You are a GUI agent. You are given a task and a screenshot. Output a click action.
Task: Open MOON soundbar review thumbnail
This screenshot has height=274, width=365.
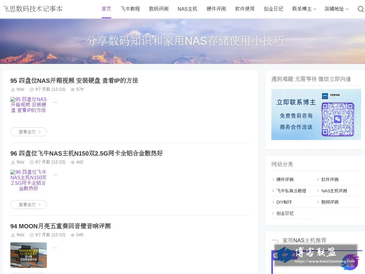click(x=29, y=255)
